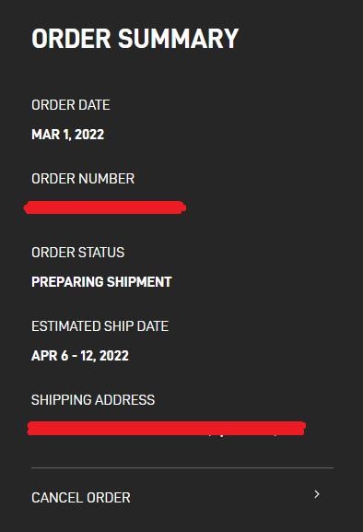Click the divider line above Cancel Order
The width and height of the screenshot is (363, 532).
[x=182, y=467]
